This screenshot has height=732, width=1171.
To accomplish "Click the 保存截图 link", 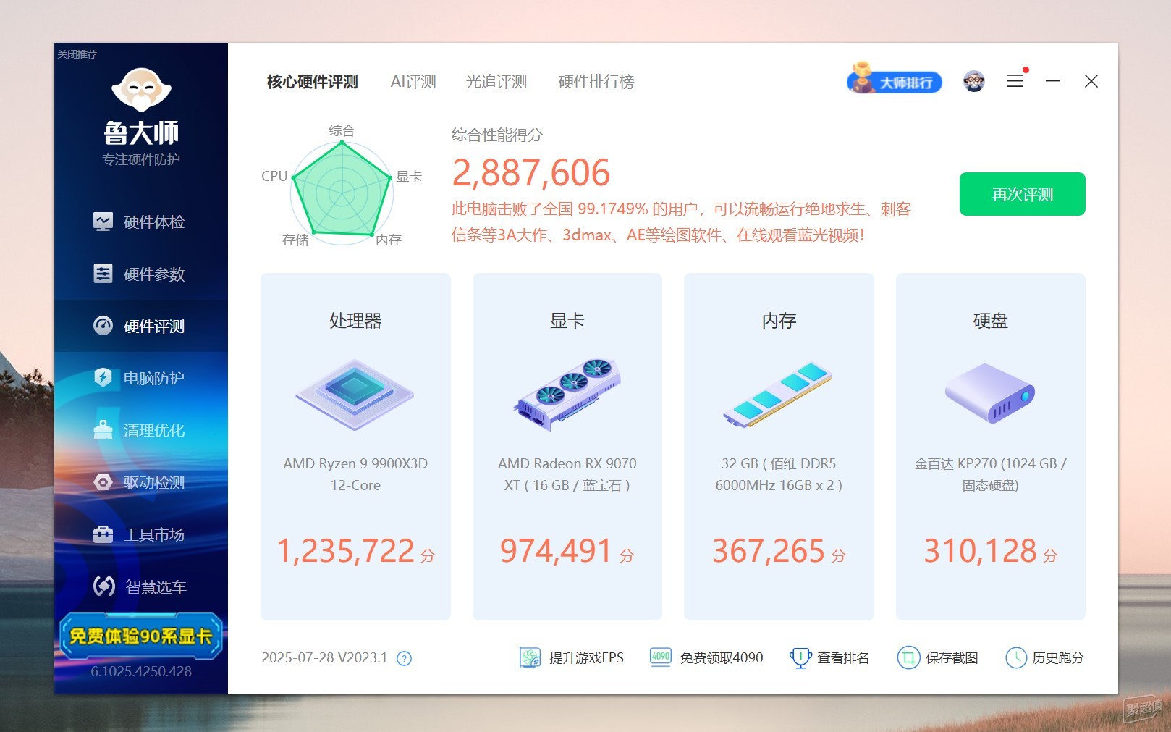I will pyautogui.click(x=952, y=657).
